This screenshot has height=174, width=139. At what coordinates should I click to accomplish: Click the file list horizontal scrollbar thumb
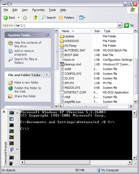click(86, 106)
